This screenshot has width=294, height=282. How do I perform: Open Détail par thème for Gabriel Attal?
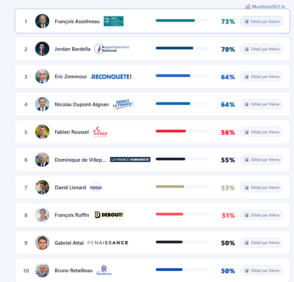coord(261,243)
